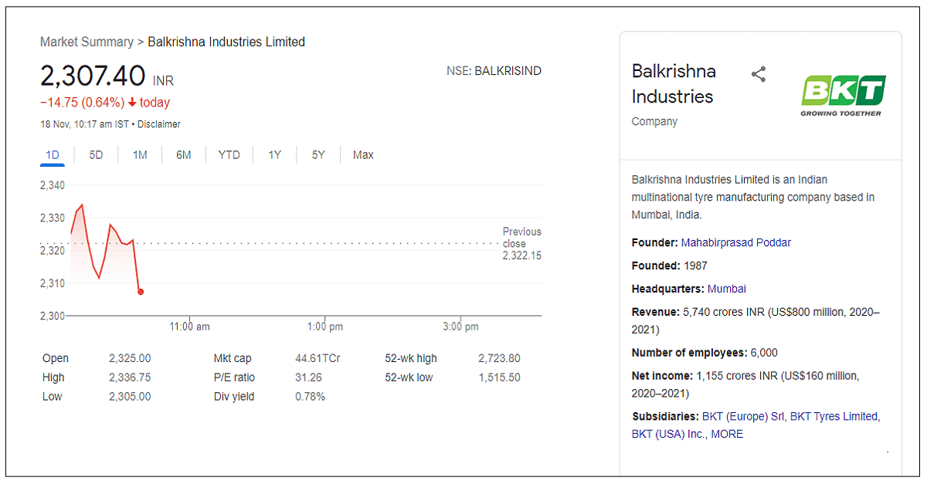Select the NSE: BALKRISIND ticker text
The height and width of the screenshot is (484, 927).
tap(494, 71)
